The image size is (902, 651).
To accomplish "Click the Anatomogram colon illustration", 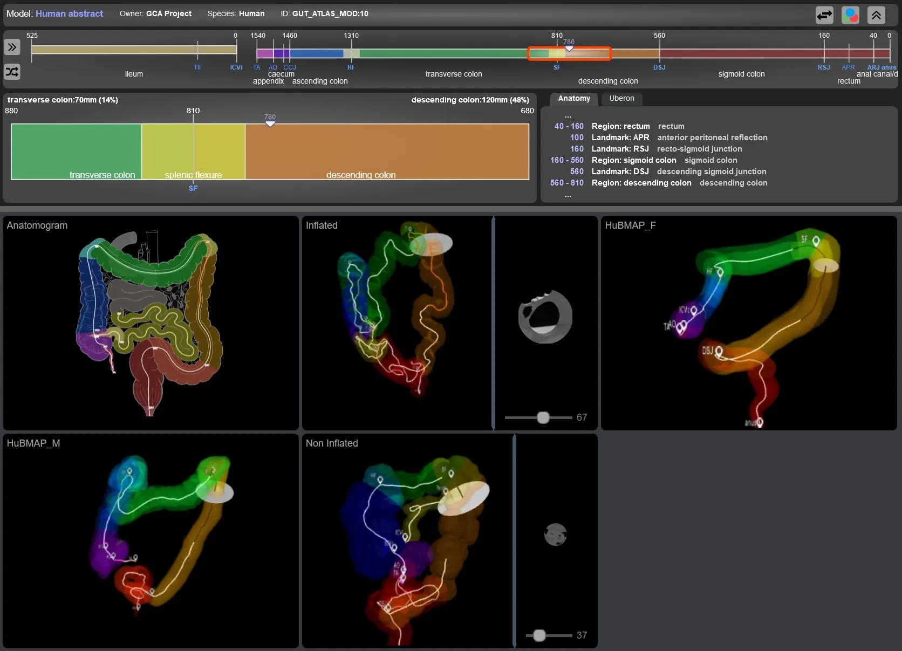I will point(149,324).
